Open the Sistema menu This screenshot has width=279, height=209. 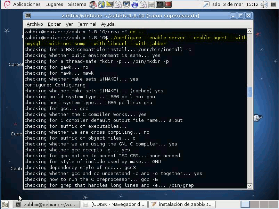[x=77, y=5]
